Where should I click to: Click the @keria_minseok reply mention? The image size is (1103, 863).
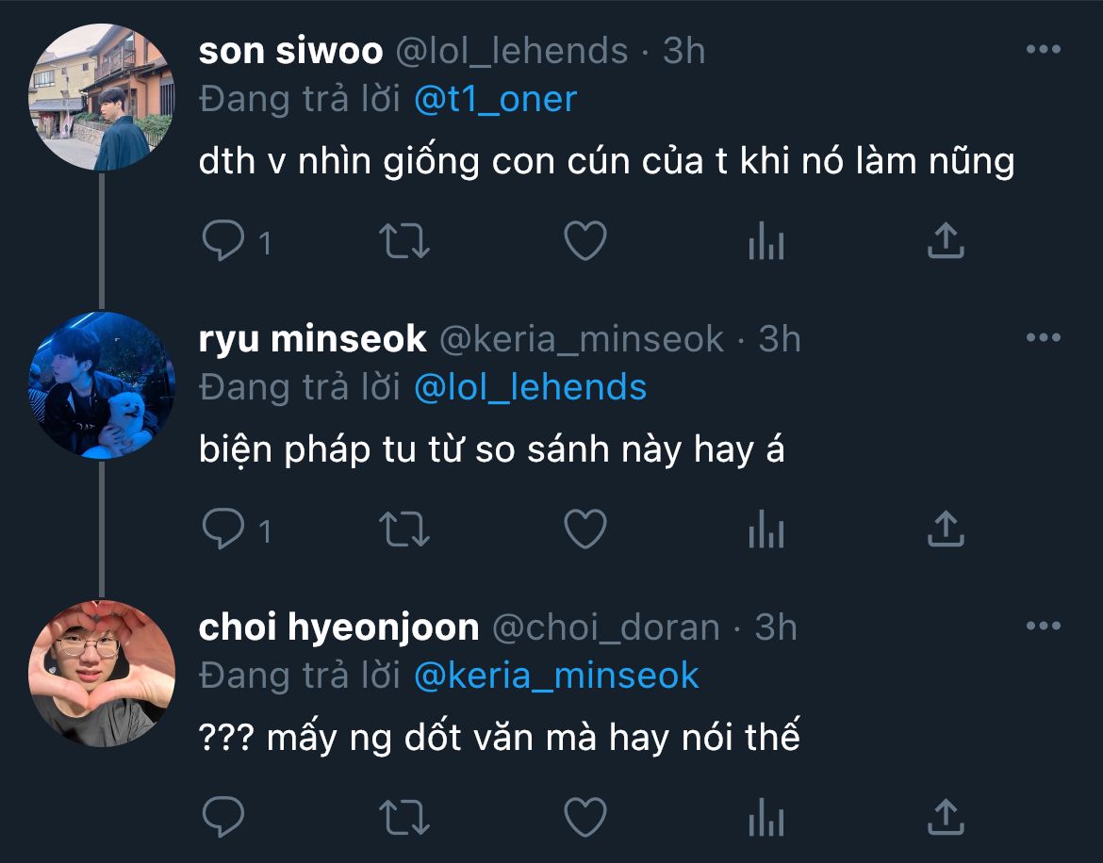pyautogui.click(x=556, y=676)
